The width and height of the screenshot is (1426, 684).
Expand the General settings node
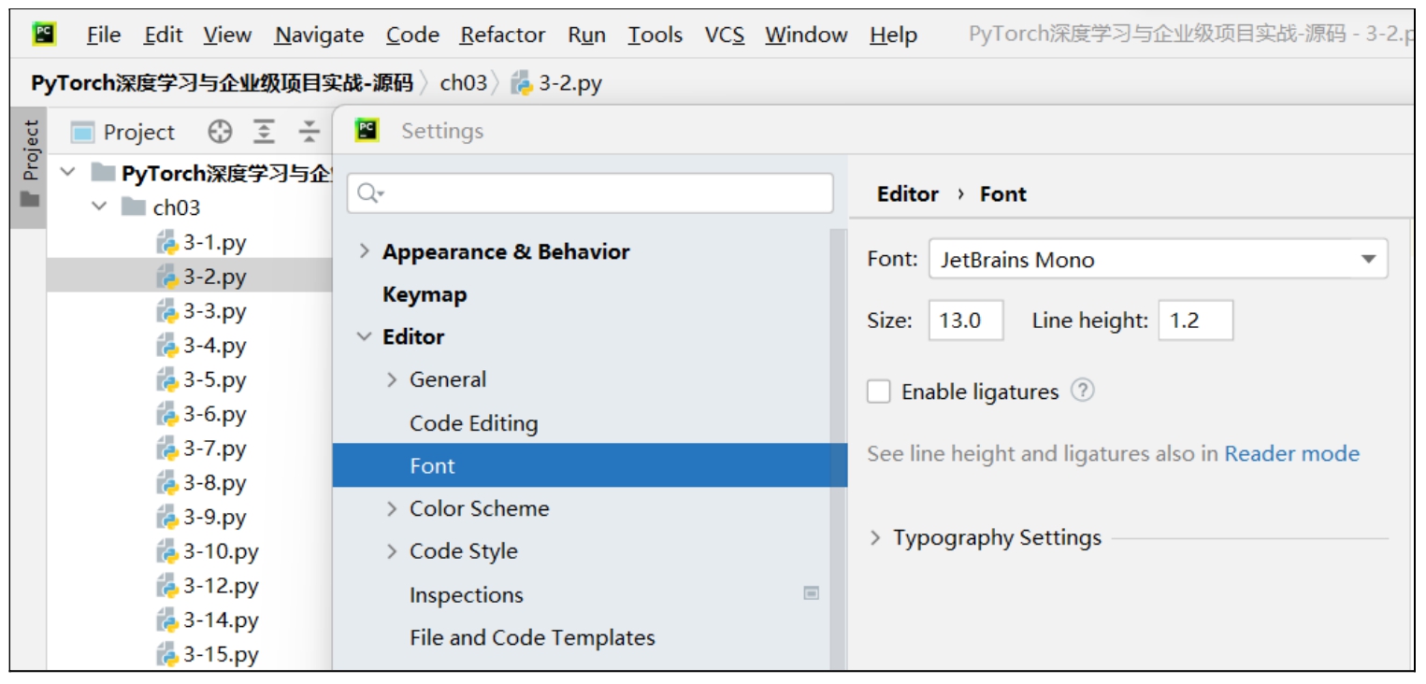392,379
